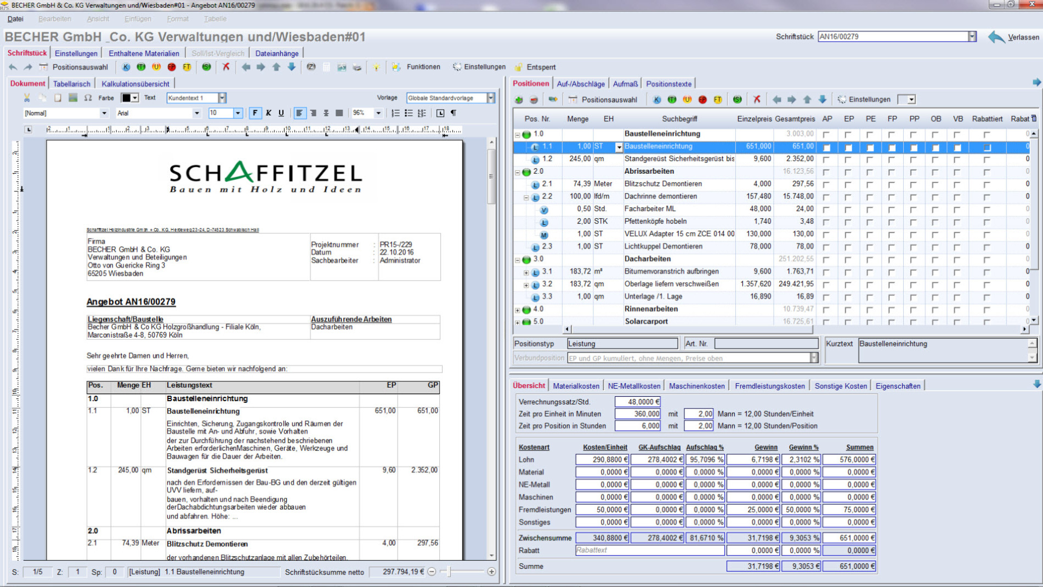Screen dimensions: 1043x587
Task: Click the redo arrow in main toolbar
Action: click(x=28, y=67)
